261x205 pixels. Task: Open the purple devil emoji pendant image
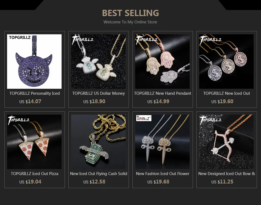[34, 62]
